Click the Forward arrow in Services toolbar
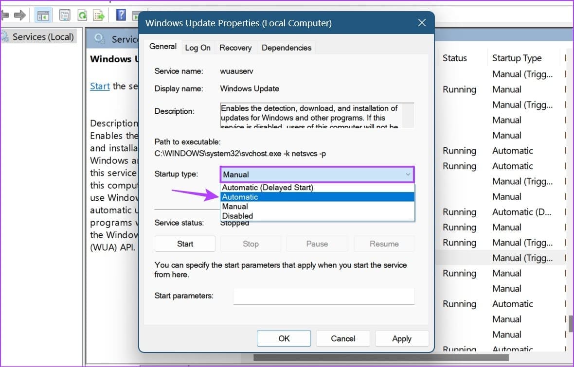574x367 pixels. [20, 15]
